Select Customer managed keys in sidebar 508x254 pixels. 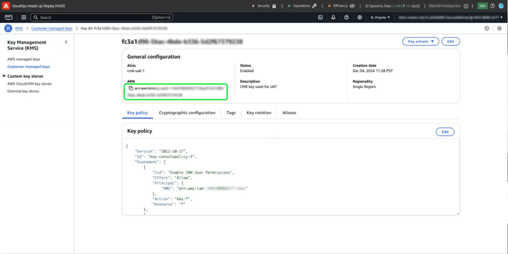28,66
